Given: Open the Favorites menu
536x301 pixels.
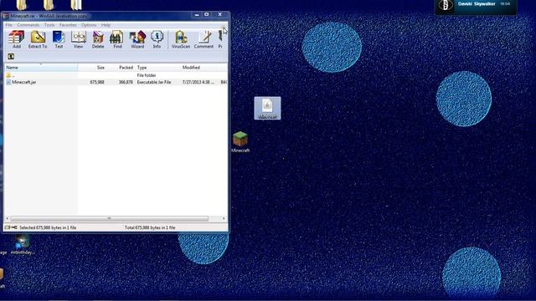Looking at the screenshot, I should point(68,25).
